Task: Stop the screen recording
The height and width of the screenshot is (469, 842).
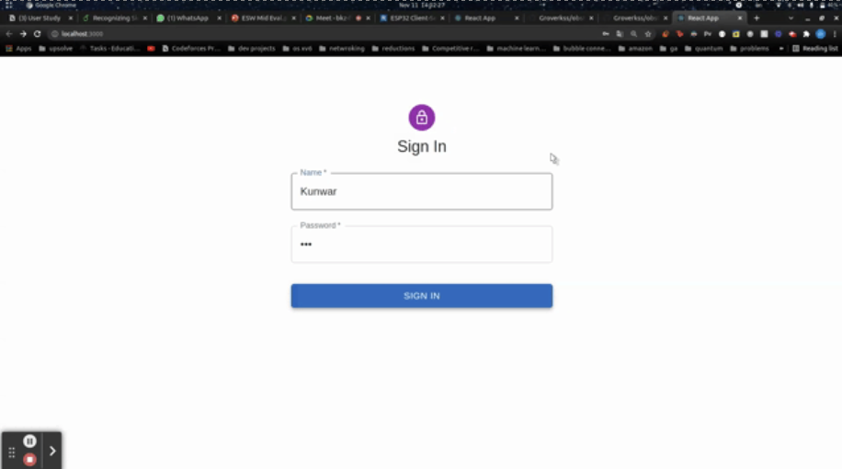Action: (x=29, y=459)
